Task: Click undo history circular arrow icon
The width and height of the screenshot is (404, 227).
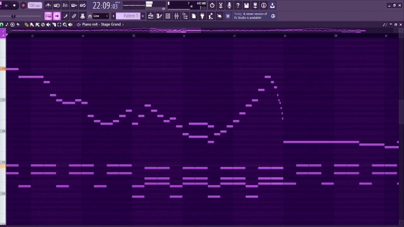Action: (212, 5)
